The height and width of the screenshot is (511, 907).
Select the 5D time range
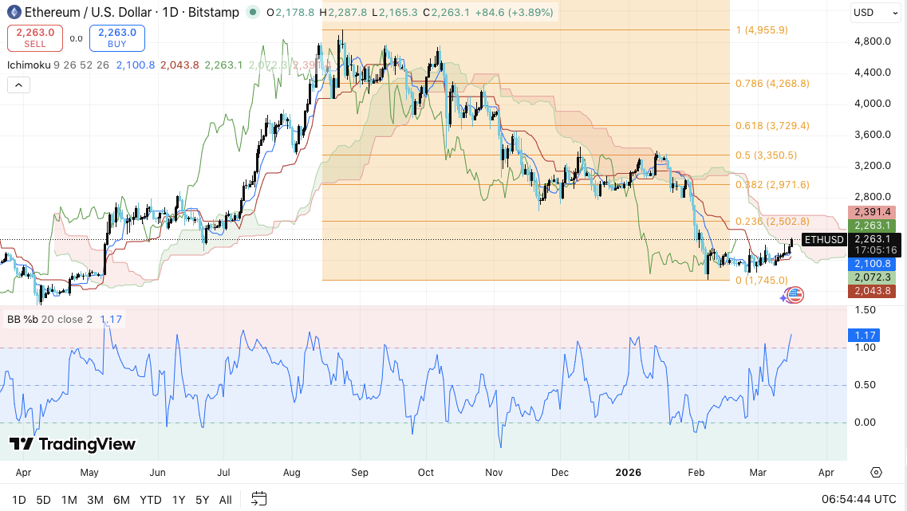coord(43,500)
